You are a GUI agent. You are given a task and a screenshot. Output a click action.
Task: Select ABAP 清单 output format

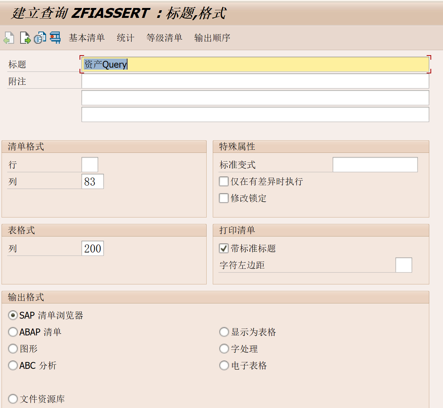click(x=13, y=332)
